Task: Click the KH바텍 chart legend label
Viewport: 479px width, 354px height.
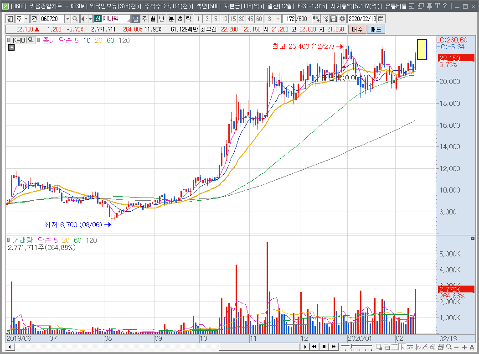Action: tap(23, 40)
